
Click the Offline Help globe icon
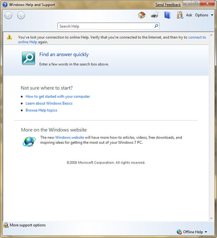point(179,232)
